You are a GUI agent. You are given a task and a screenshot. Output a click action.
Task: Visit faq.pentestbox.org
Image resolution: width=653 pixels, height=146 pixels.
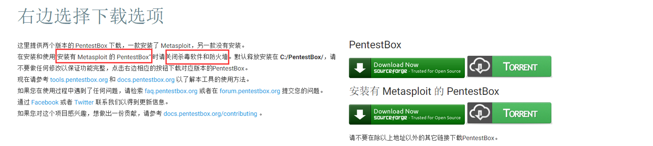pyautogui.click(x=171, y=91)
